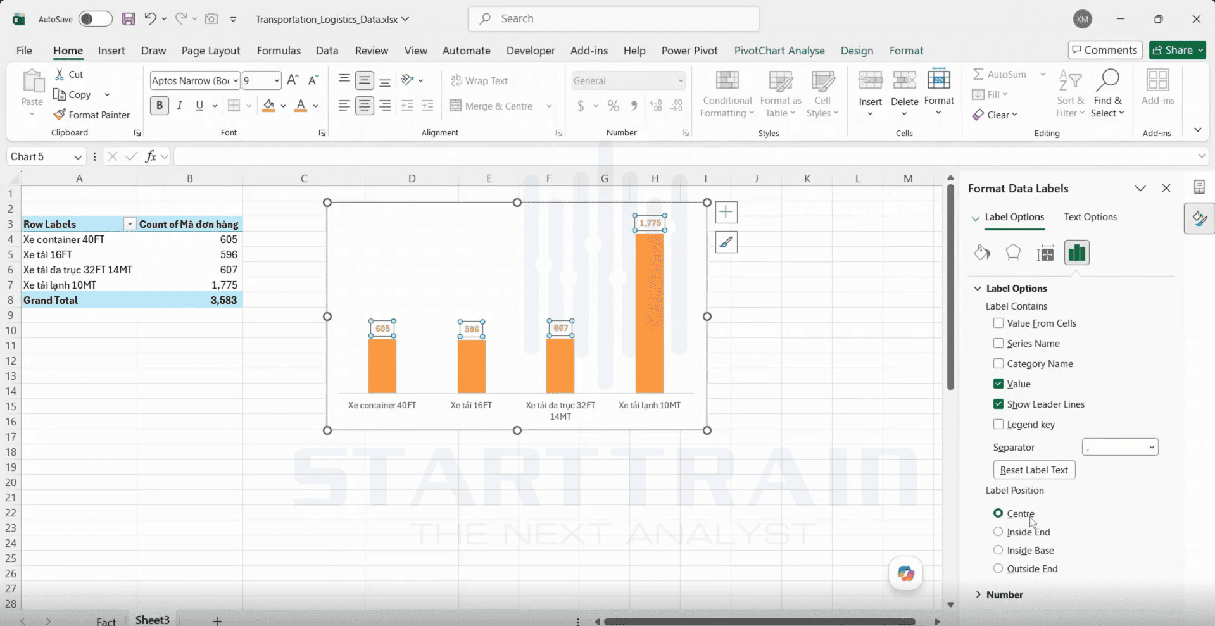Click Percent Style icon
This screenshot has height=626, width=1215.
[614, 106]
